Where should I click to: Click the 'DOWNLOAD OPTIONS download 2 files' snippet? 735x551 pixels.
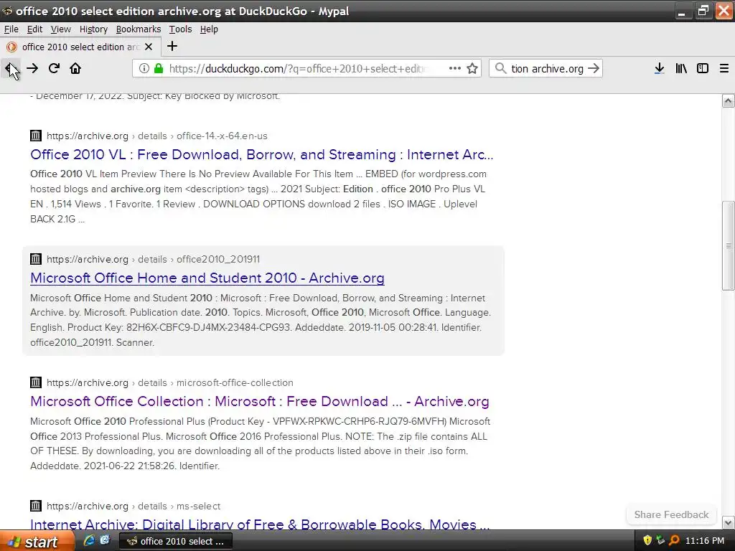(x=291, y=204)
